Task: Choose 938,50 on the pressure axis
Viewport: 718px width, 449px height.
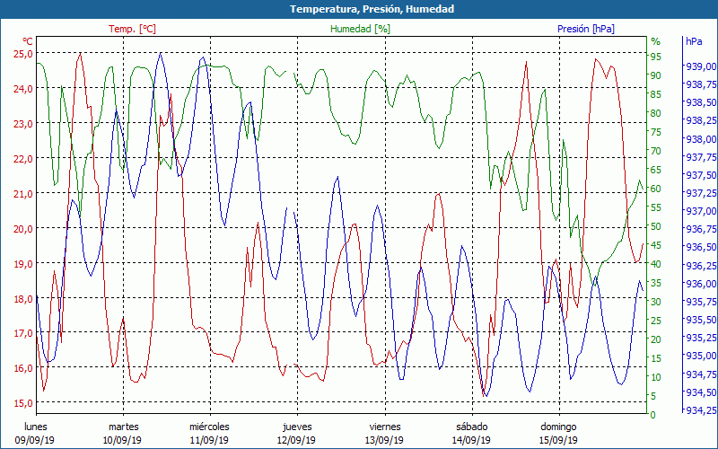Action: click(701, 102)
